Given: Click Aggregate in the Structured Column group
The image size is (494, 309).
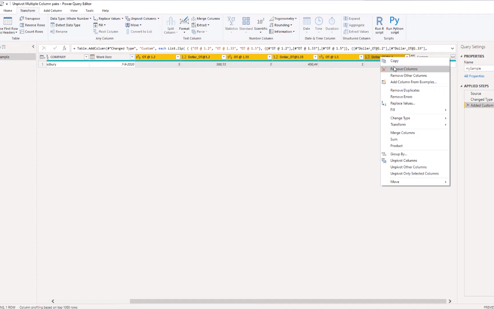Looking at the screenshot, I should (x=354, y=25).
